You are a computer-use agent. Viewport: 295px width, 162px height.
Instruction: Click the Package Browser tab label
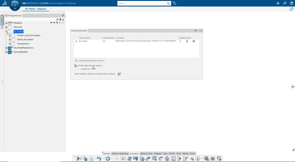(x=14, y=16)
